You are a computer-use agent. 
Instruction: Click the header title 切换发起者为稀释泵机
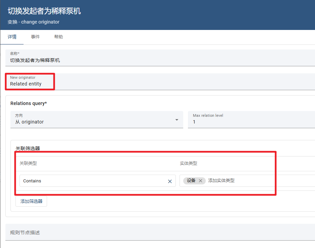coord(44,11)
